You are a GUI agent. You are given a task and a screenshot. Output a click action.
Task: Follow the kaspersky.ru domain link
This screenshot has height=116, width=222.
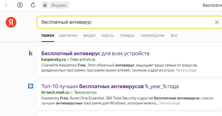pos(54,60)
